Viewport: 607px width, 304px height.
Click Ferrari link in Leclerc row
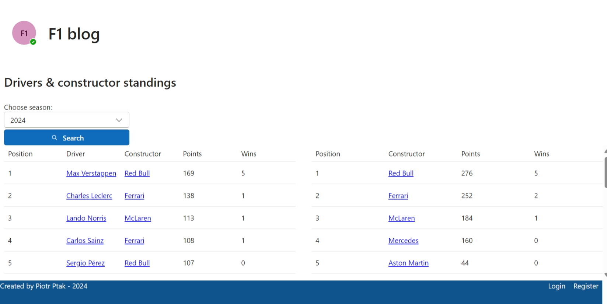pyautogui.click(x=134, y=196)
